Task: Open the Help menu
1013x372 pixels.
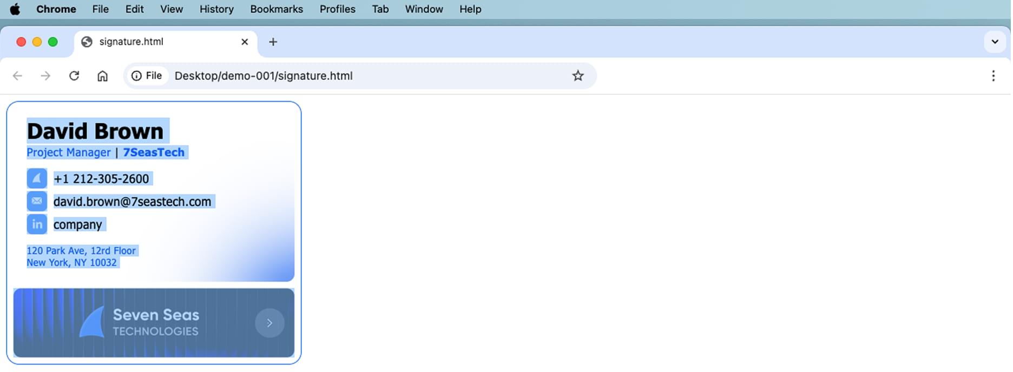Action: [470, 9]
